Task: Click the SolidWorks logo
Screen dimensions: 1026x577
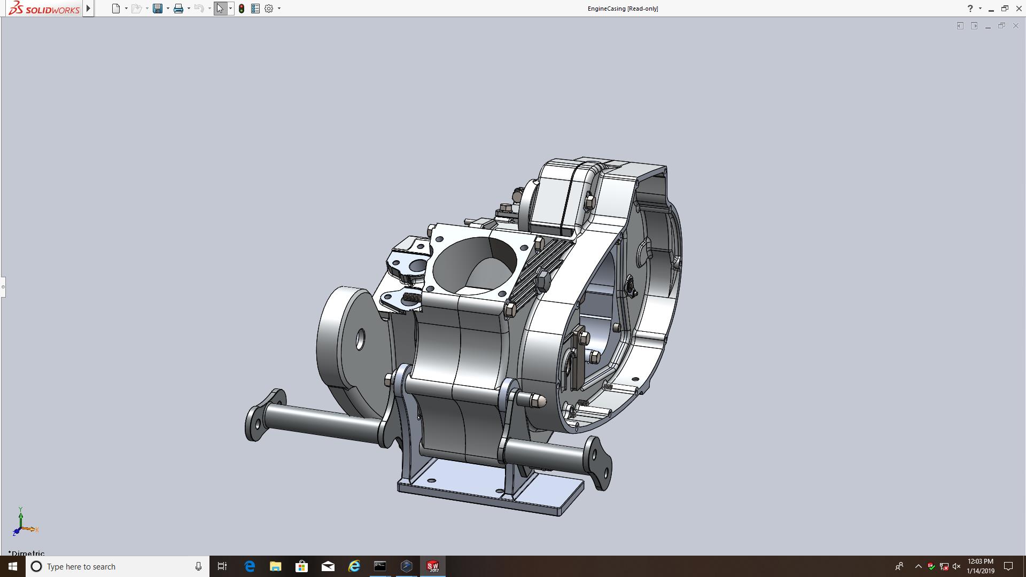Action: coord(44,9)
